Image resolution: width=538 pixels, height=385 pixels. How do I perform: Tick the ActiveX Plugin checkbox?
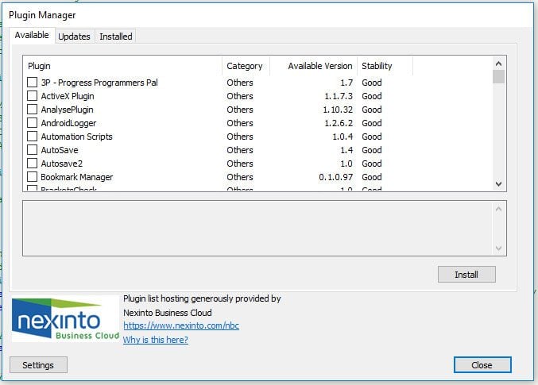(x=33, y=95)
